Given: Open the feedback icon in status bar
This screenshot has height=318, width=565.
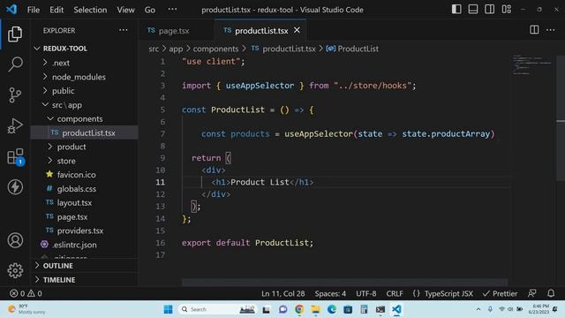Looking at the screenshot, I should point(531,293).
